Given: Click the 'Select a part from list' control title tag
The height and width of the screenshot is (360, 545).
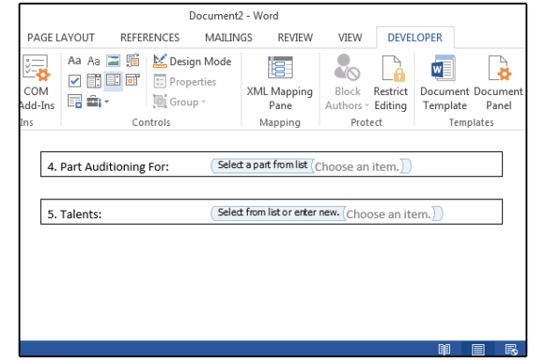Looking at the screenshot, I should coord(262,164).
